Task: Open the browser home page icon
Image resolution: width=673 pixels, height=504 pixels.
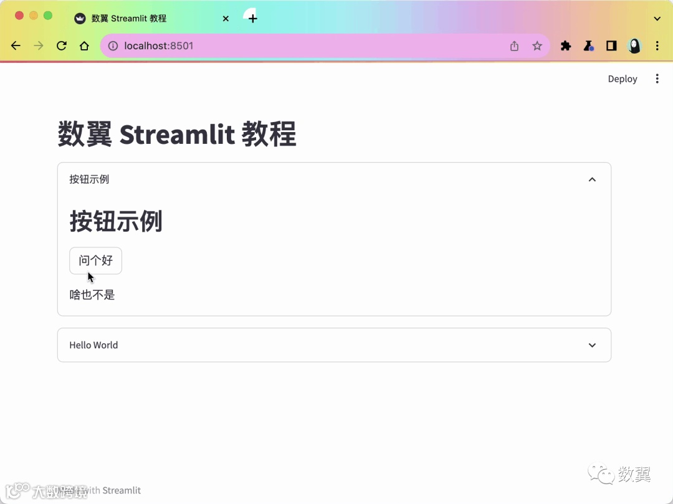Action: click(84, 46)
